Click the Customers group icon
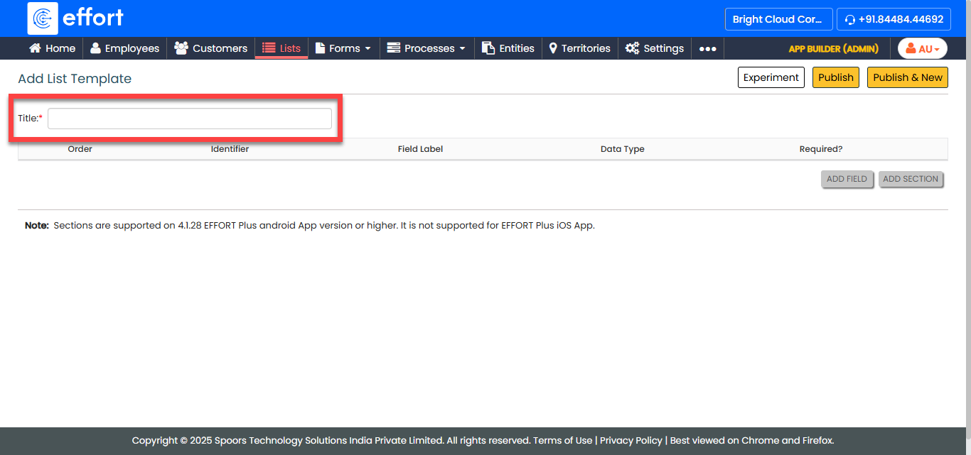This screenshot has height=455, width=971. (x=181, y=48)
